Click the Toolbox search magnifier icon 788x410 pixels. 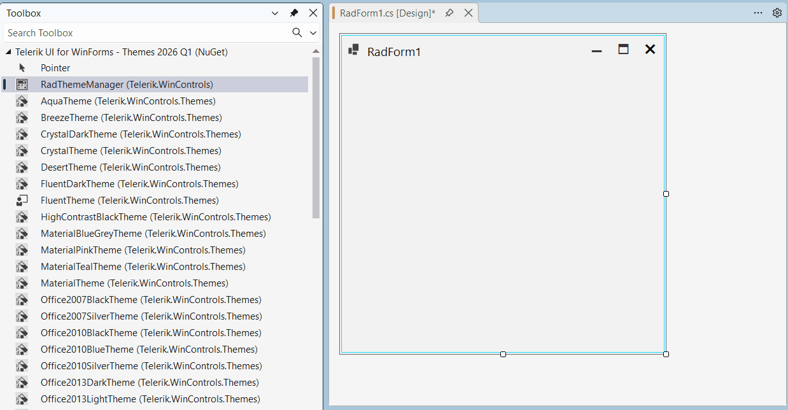pos(297,32)
